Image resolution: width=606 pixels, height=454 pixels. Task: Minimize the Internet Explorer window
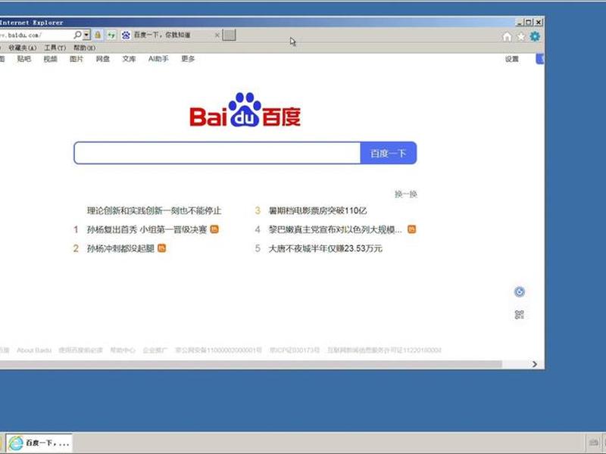(520, 23)
